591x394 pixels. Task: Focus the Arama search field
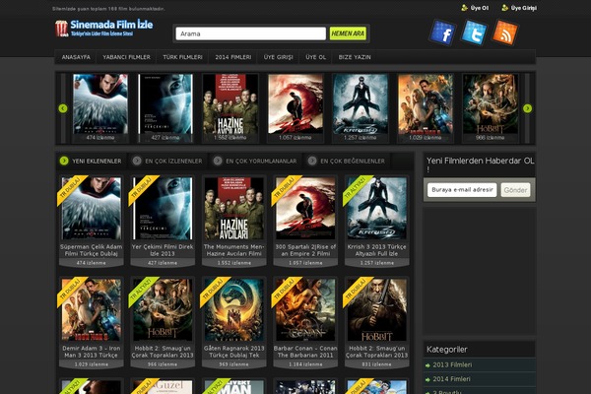point(250,33)
